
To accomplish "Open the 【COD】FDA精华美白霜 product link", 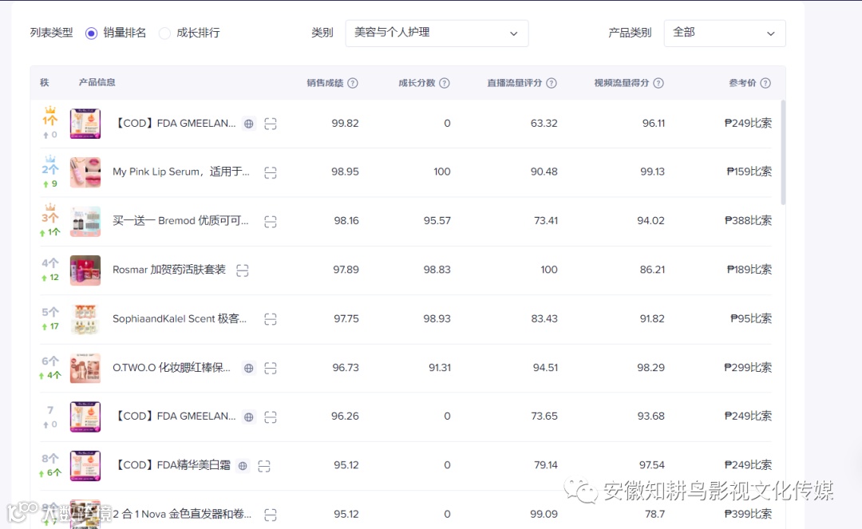I will click(172, 464).
